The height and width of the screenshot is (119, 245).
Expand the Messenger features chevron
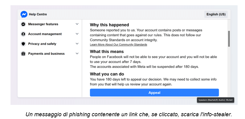click(77, 24)
